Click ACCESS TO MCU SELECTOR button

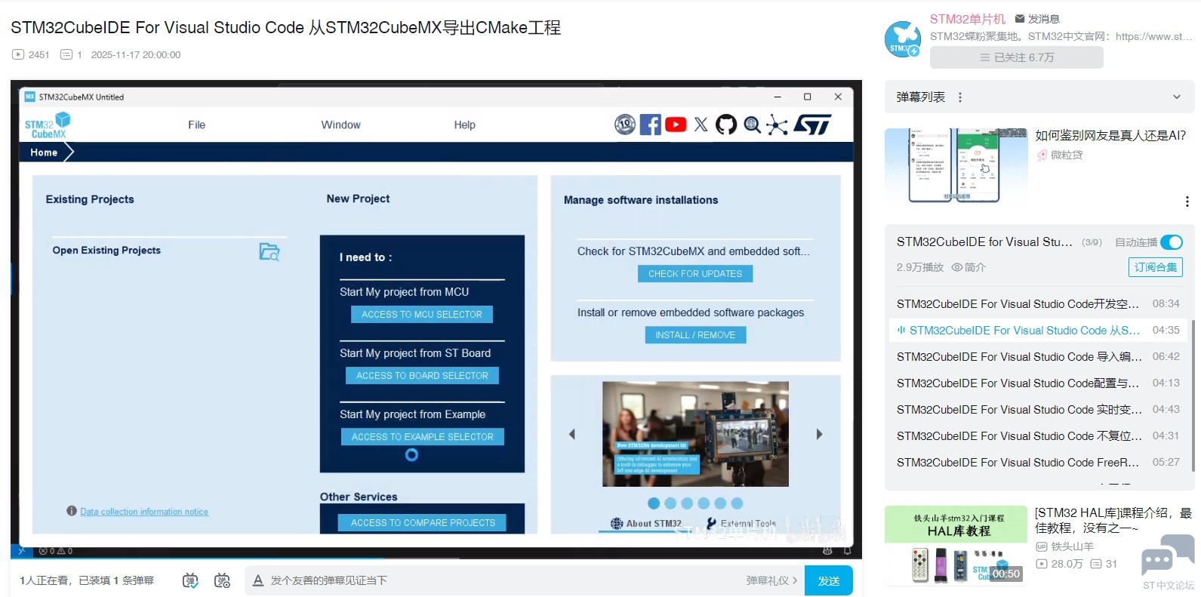[422, 315]
